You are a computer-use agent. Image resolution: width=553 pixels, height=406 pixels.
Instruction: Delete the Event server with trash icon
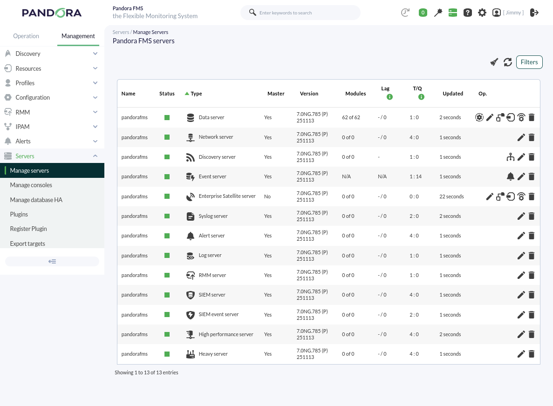(x=532, y=176)
